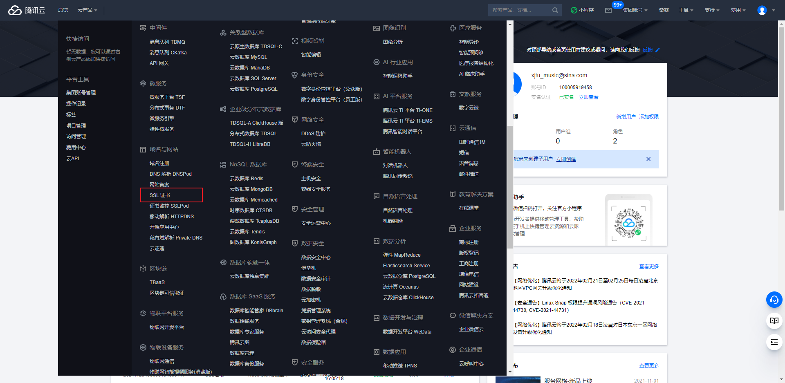785x383 pixels.
Task: Select DNS 解析 DNSPod product
Action: (x=170, y=174)
